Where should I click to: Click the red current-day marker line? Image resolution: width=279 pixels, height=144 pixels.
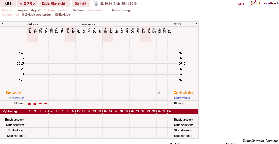(x=162, y=80)
